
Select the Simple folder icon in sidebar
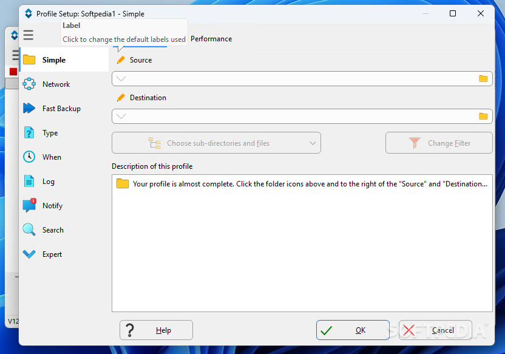click(x=29, y=60)
